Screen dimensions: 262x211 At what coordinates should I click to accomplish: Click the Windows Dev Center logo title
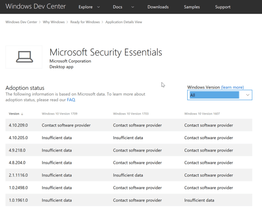[36, 7]
